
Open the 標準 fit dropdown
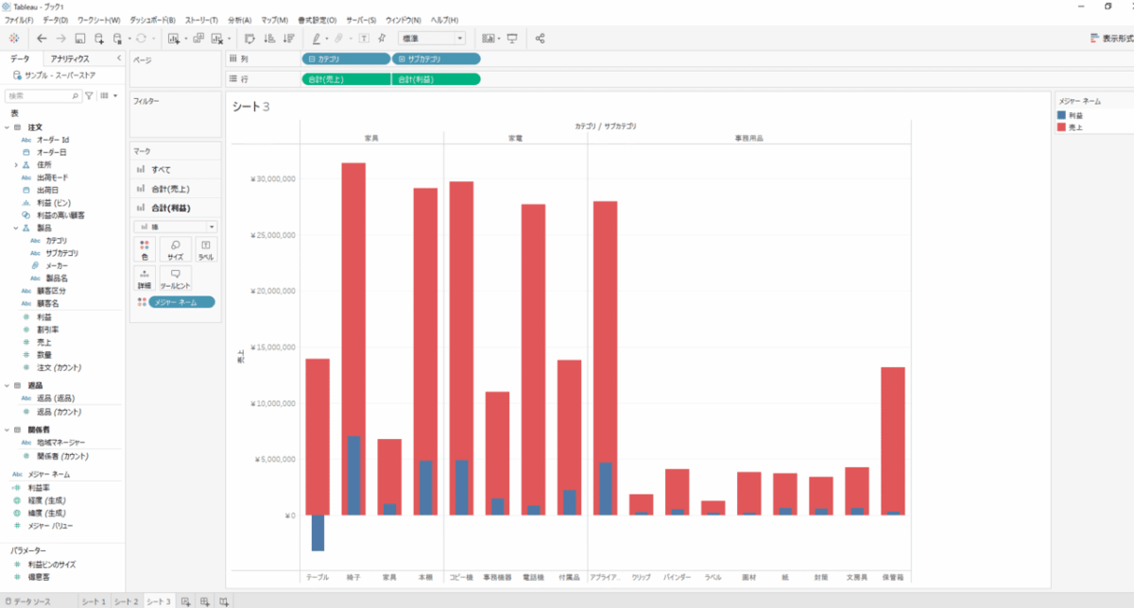(432, 39)
